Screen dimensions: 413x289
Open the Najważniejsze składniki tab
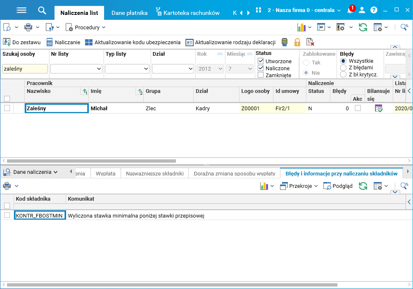154,173
